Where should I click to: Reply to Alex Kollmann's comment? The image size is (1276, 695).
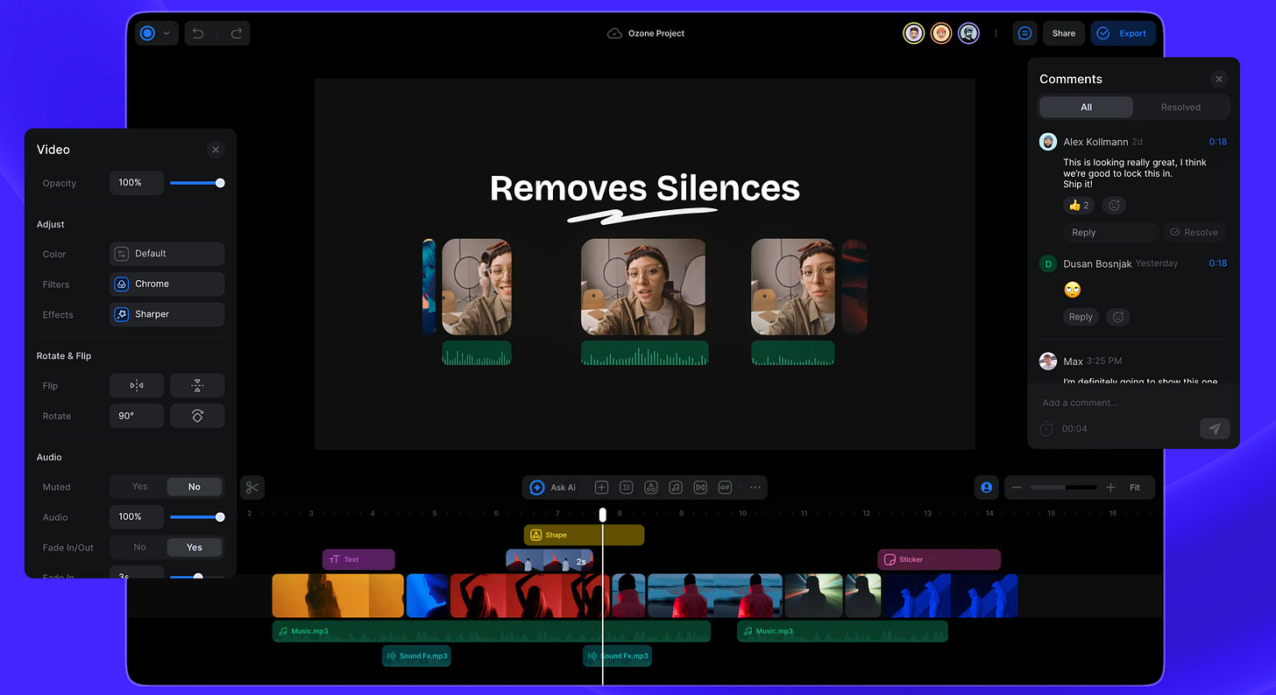pyautogui.click(x=1110, y=232)
